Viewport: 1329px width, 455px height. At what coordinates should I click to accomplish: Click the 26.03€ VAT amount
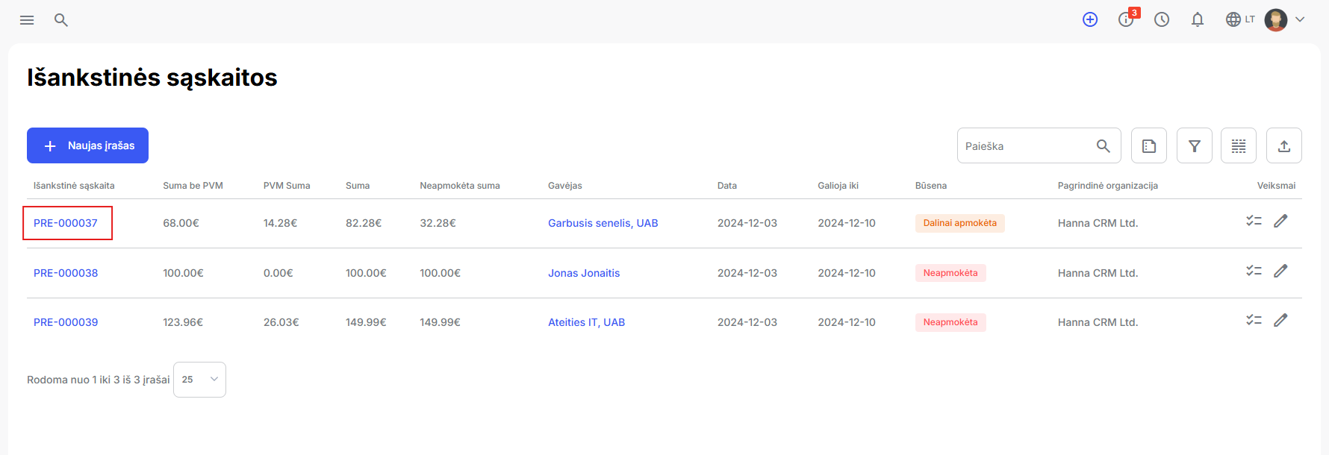(281, 322)
